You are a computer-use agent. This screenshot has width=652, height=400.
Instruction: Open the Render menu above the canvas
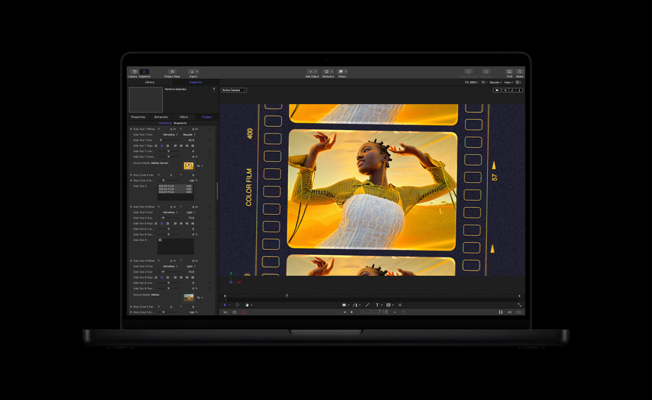[496, 83]
